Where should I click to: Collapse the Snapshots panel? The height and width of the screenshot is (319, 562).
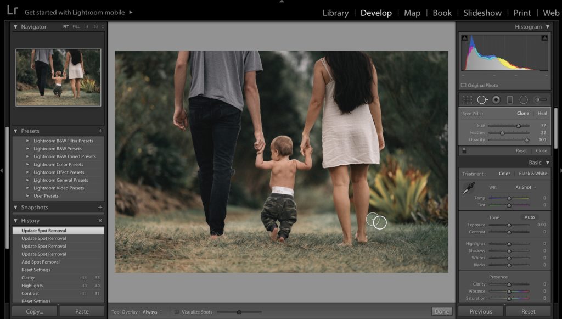coord(15,207)
